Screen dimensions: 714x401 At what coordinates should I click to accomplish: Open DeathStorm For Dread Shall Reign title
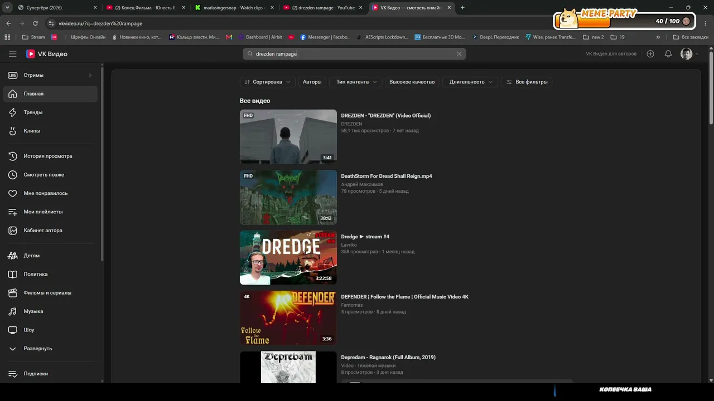click(x=387, y=176)
